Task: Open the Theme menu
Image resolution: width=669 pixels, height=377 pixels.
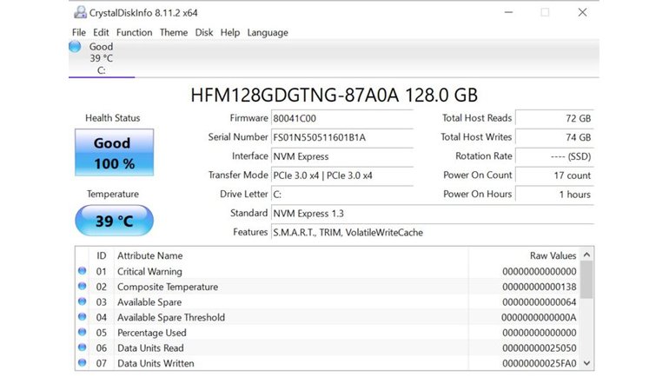Action: tap(174, 32)
